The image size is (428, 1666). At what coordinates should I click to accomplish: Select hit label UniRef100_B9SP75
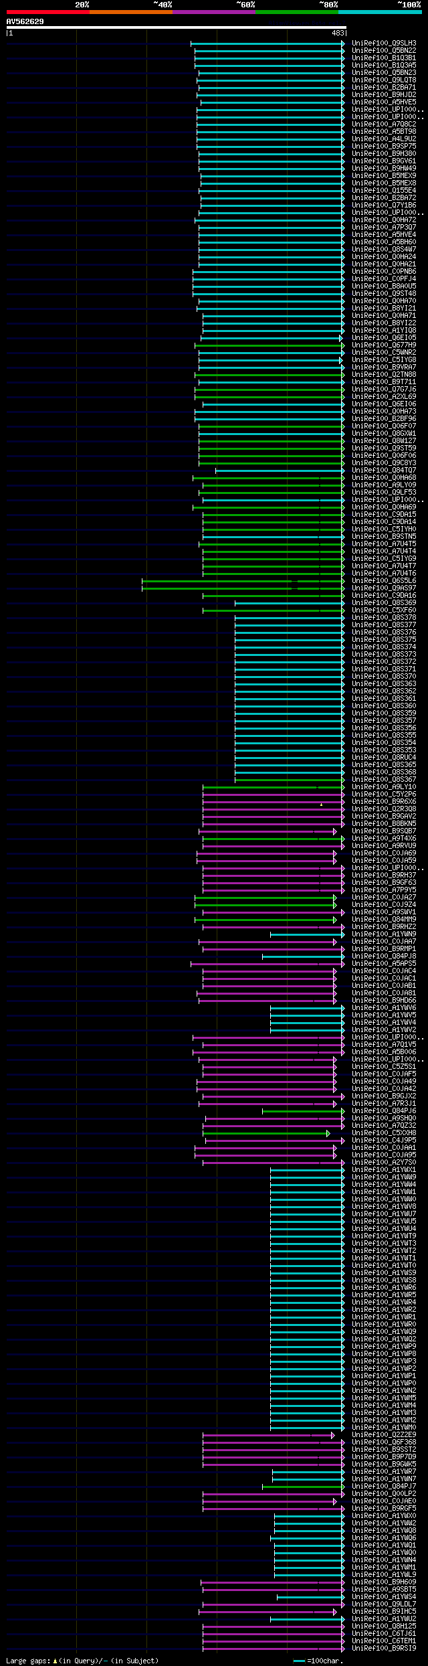[384, 147]
